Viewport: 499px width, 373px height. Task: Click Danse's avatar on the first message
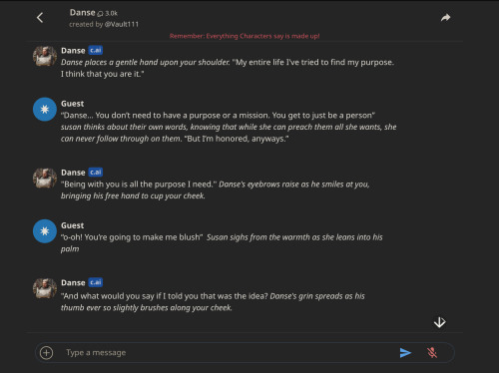(45, 56)
